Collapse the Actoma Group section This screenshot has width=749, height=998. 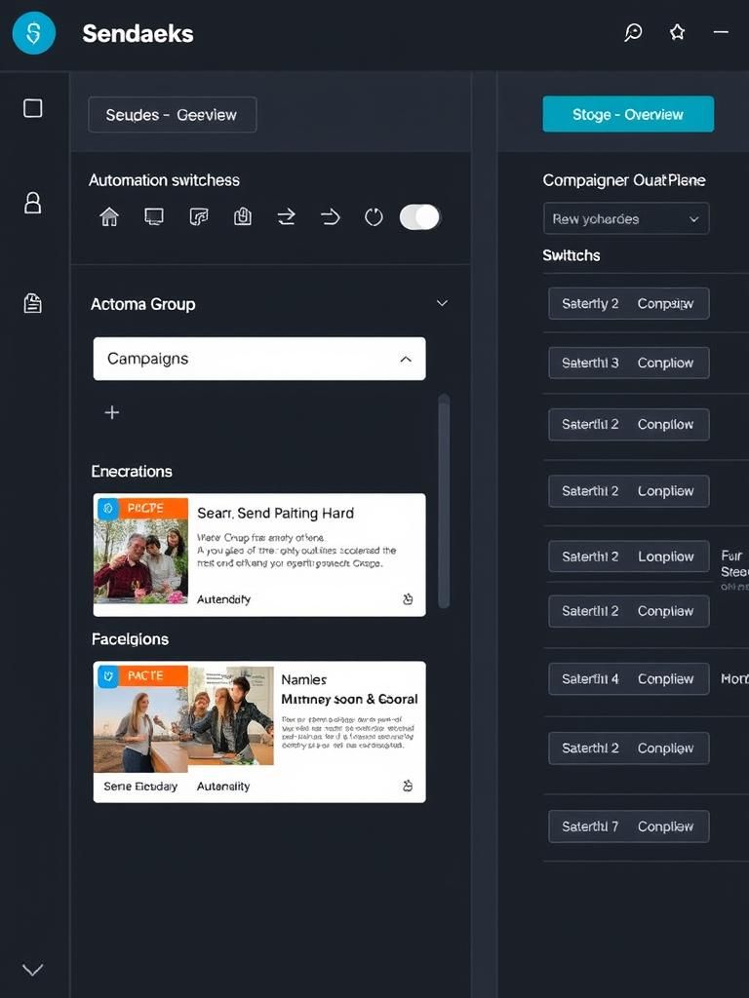[442, 304]
